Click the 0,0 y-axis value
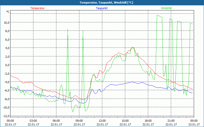Screen dimensions: 204x127 7,65
